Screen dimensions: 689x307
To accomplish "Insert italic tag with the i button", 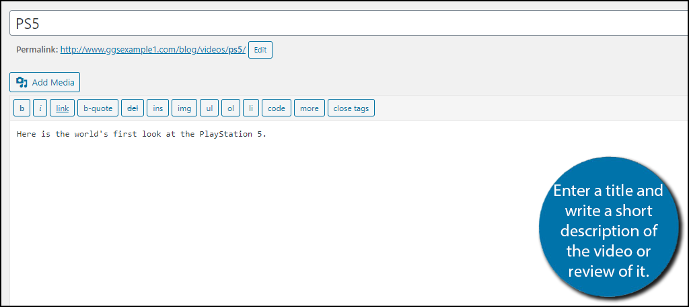I will pos(40,108).
